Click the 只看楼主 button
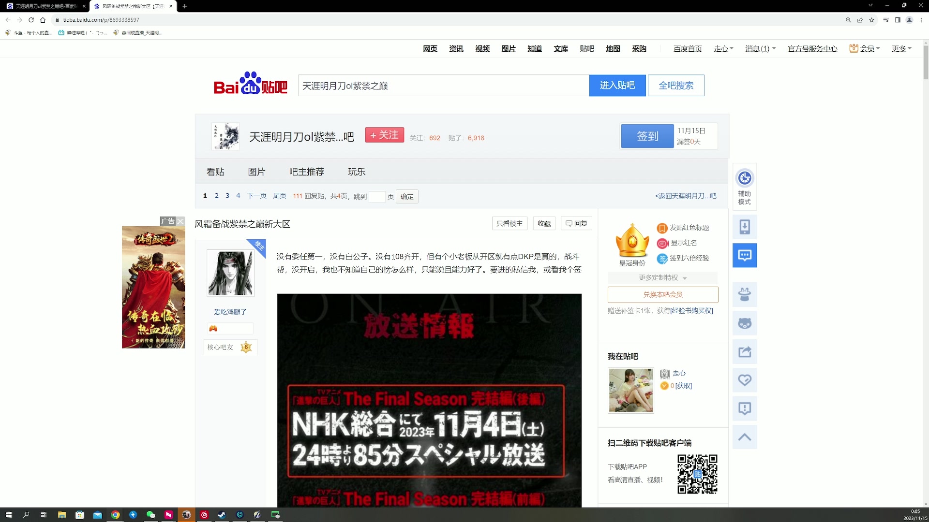Image resolution: width=929 pixels, height=522 pixels. (509, 223)
